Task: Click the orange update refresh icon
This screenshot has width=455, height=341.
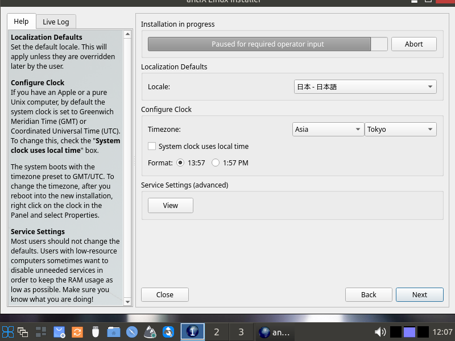Action: 77,332
